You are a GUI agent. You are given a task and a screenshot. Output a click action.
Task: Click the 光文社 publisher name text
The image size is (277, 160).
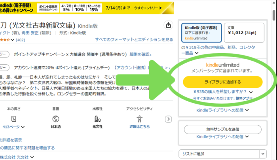97,127
